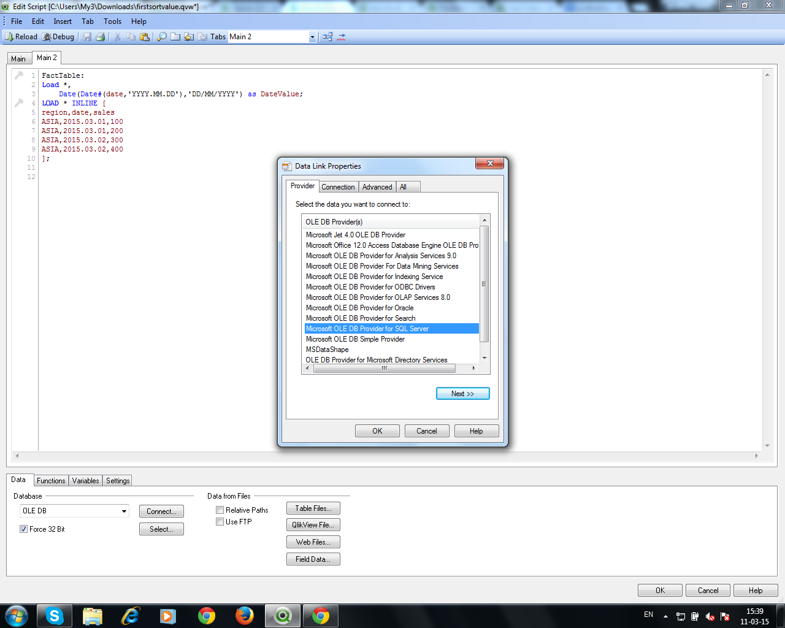Screen dimensions: 785x628
Task: Click Cancel in Data Link Properties dialog
Action: 427,431
